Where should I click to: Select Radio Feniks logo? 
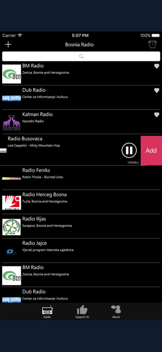[12, 178]
